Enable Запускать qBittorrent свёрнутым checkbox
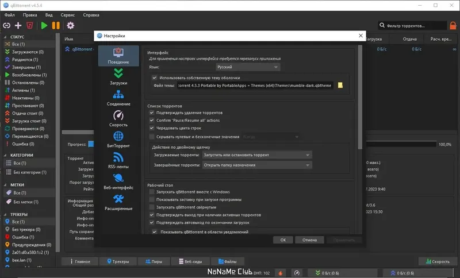This screenshot has width=460, height=278. 152,207
